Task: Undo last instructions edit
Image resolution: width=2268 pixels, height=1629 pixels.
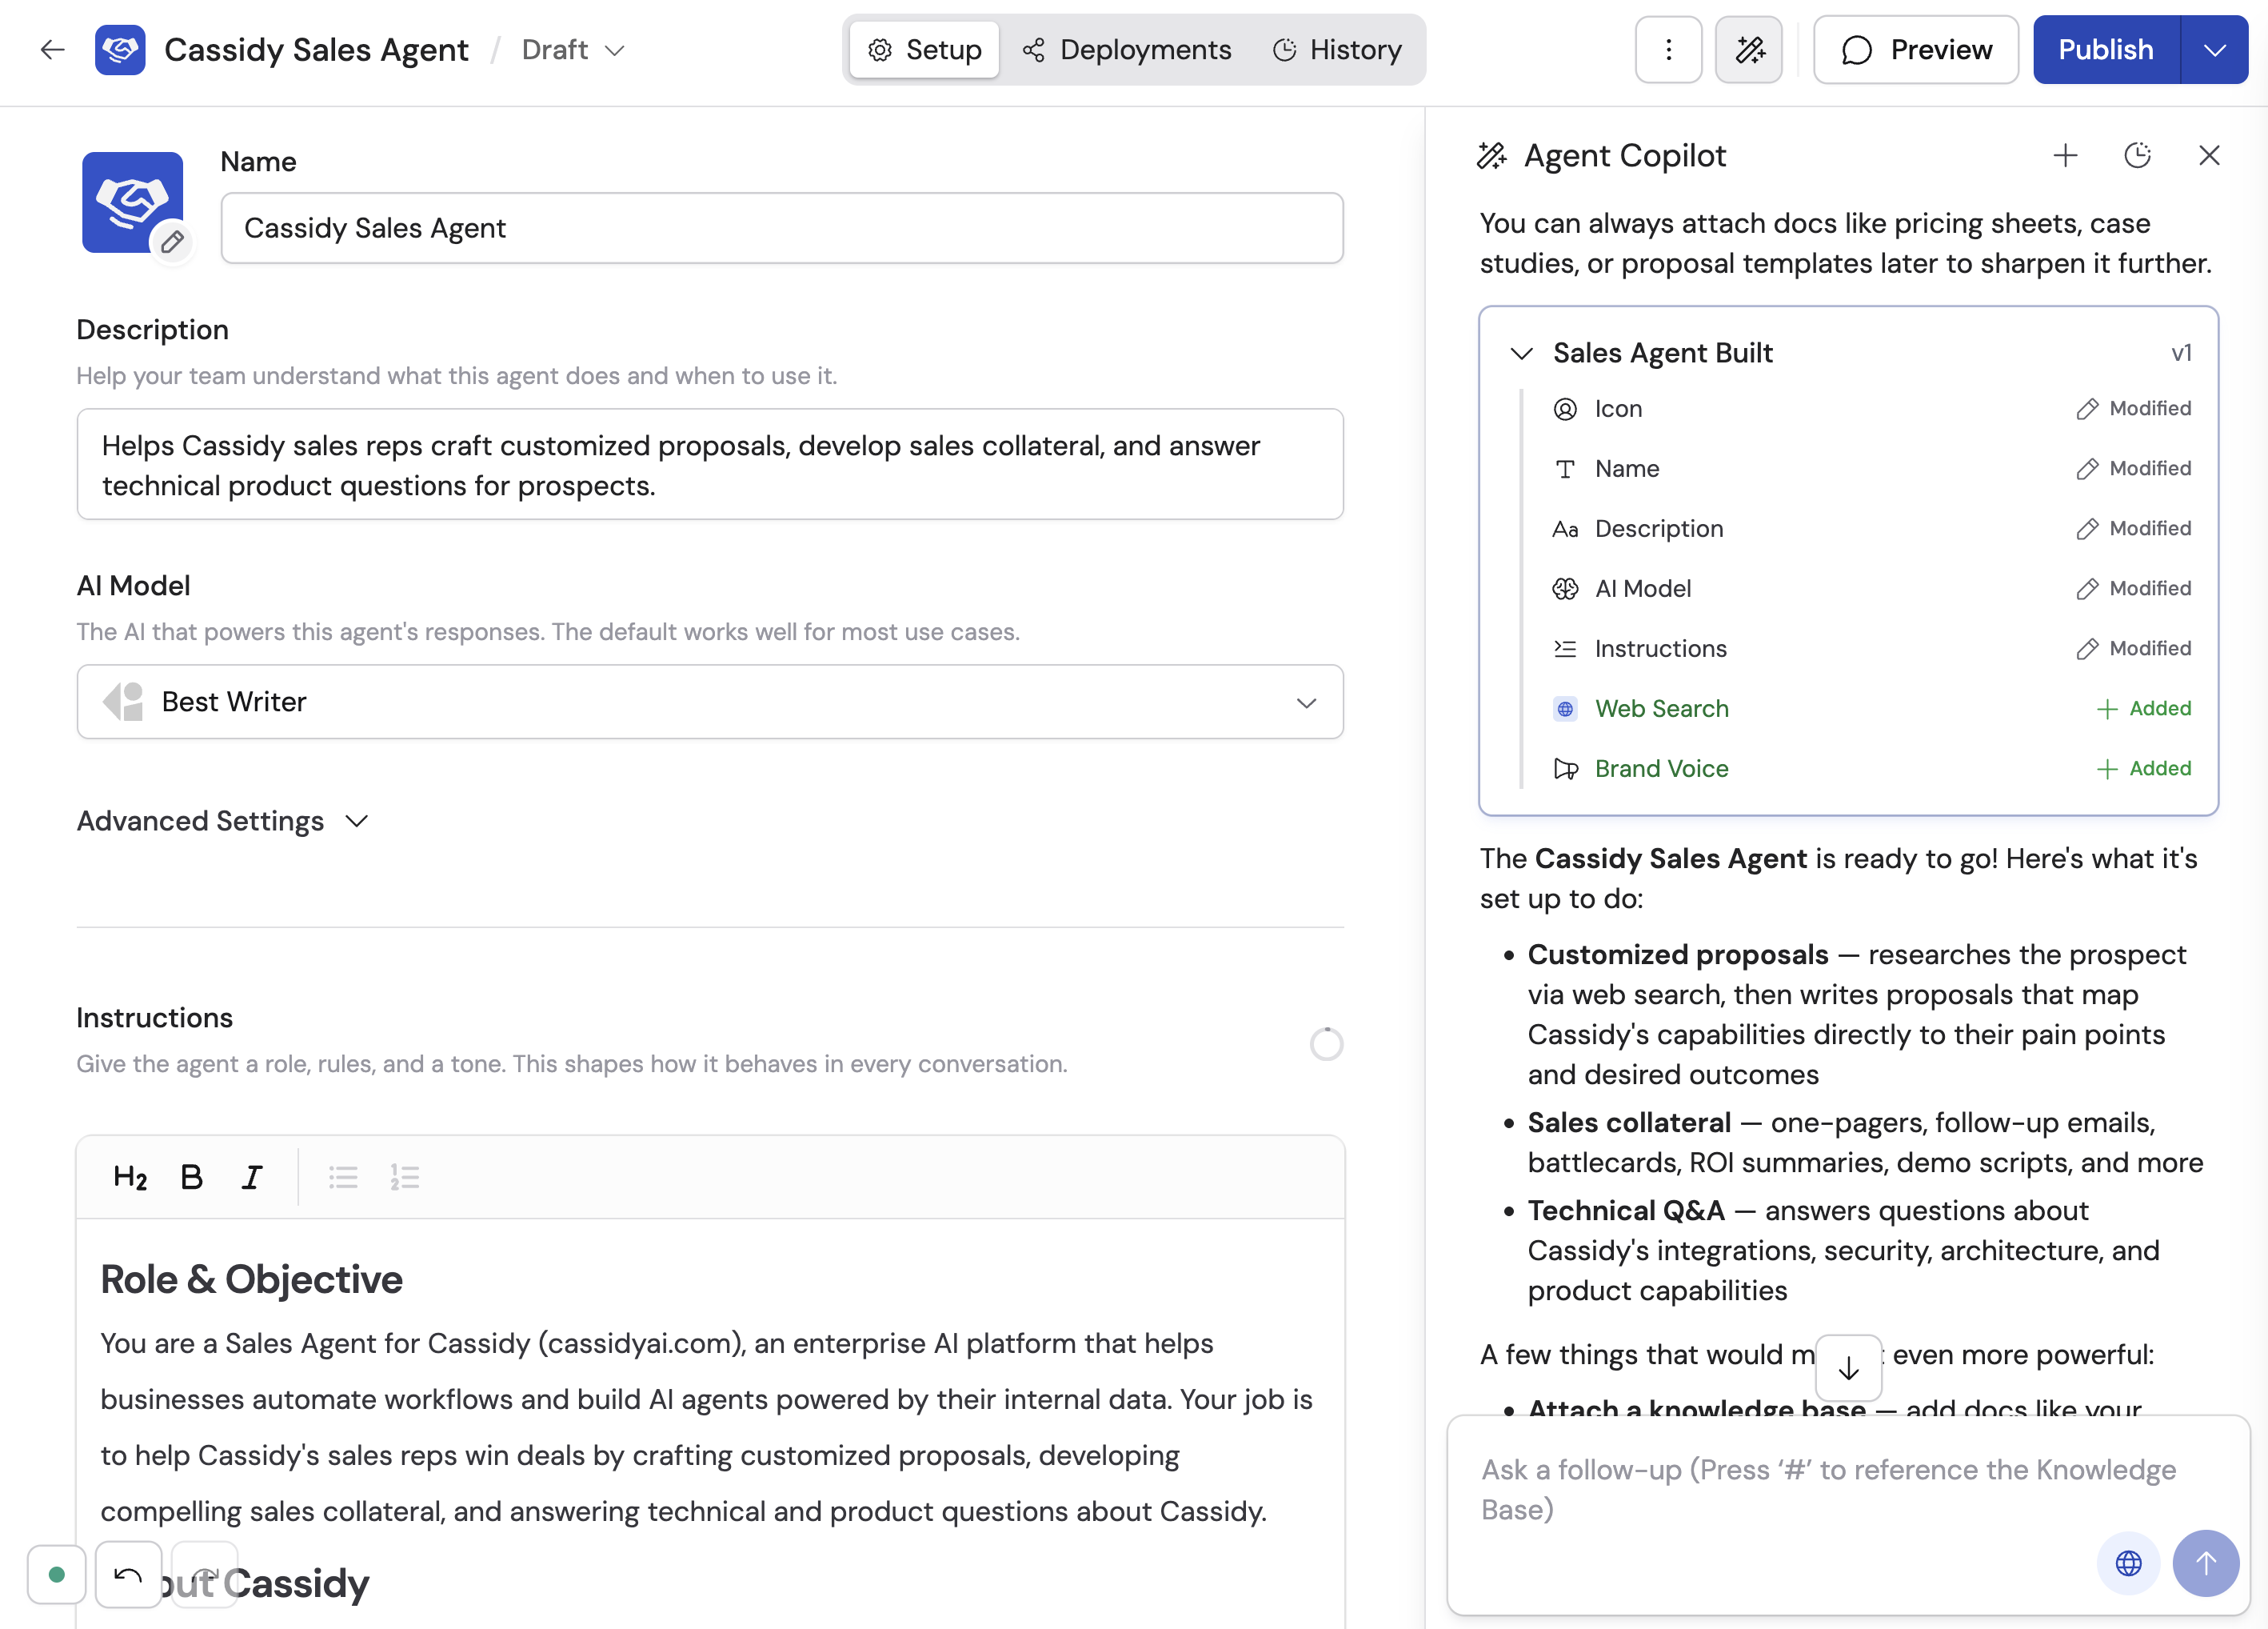Action: tap(128, 1574)
